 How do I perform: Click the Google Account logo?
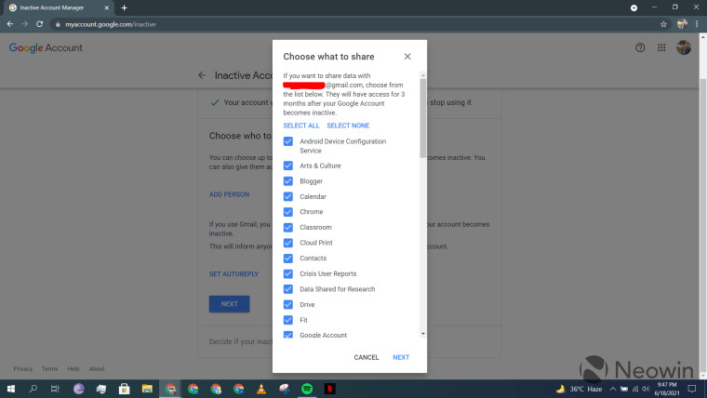click(46, 47)
